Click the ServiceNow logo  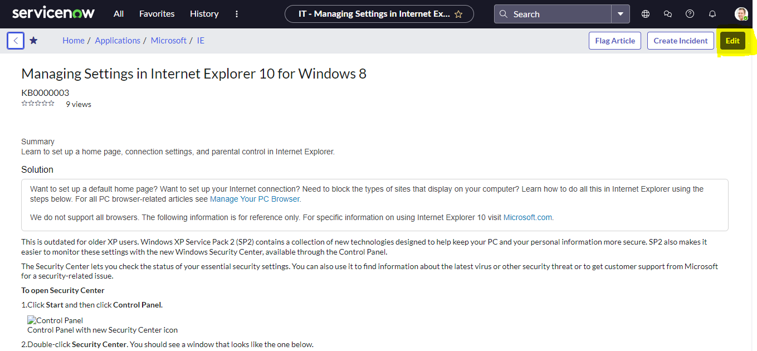53,12
